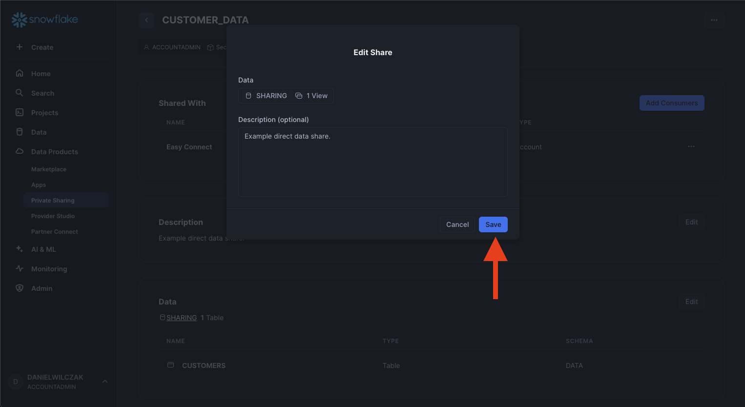
Task: Click the Search magnifier icon
Action: click(x=20, y=93)
